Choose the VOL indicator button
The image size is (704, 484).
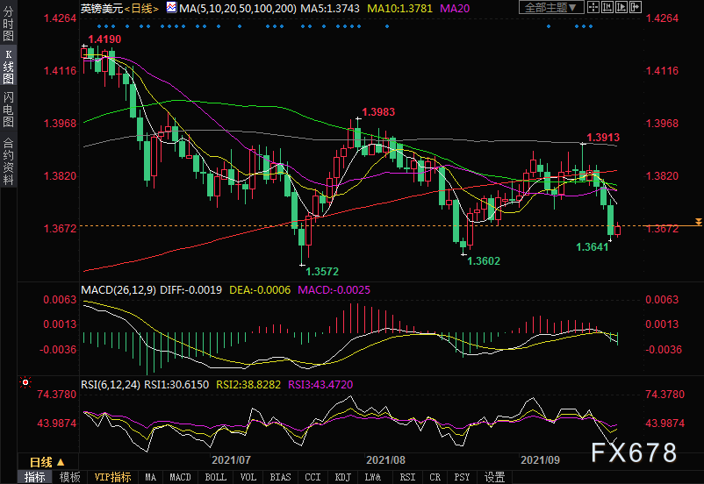248,477
